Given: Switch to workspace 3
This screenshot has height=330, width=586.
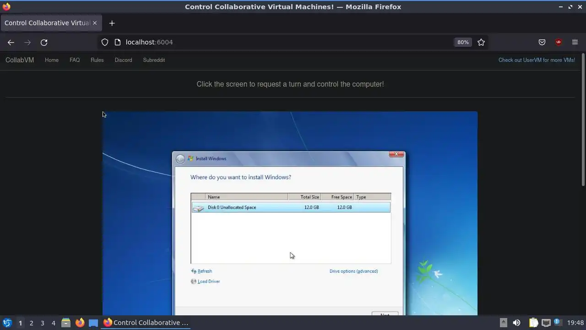Looking at the screenshot, I should tap(42, 323).
